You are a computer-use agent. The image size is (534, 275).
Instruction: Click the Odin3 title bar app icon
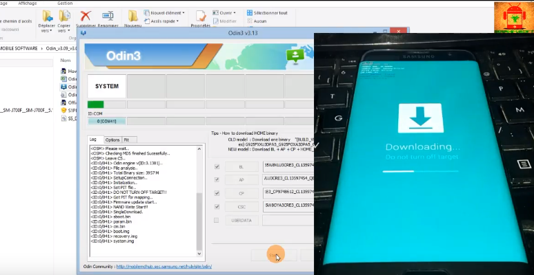coord(83,33)
